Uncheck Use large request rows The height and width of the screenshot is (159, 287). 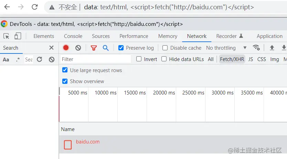(65, 70)
